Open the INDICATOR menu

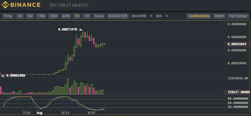118,16
